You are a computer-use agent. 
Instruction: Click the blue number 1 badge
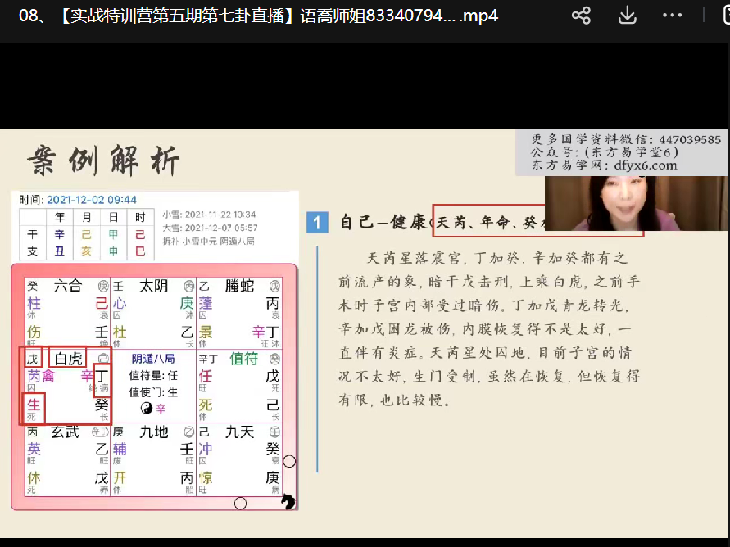317,222
